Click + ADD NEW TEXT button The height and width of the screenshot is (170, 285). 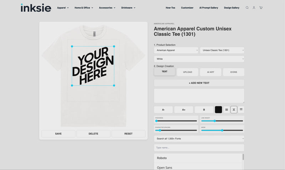[x=199, y=83]
